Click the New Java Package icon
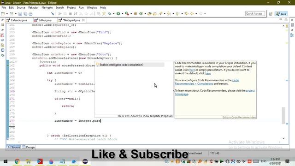 pyautogui.click(x=136, y=13)
